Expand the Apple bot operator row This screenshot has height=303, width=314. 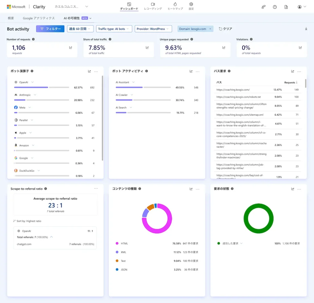[30, 133]
